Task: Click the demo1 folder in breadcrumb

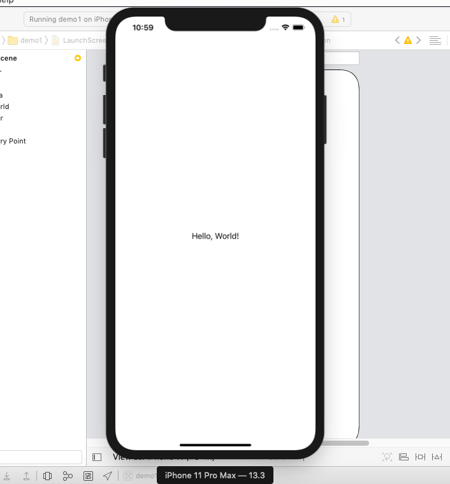Action: tap(25, 40)
